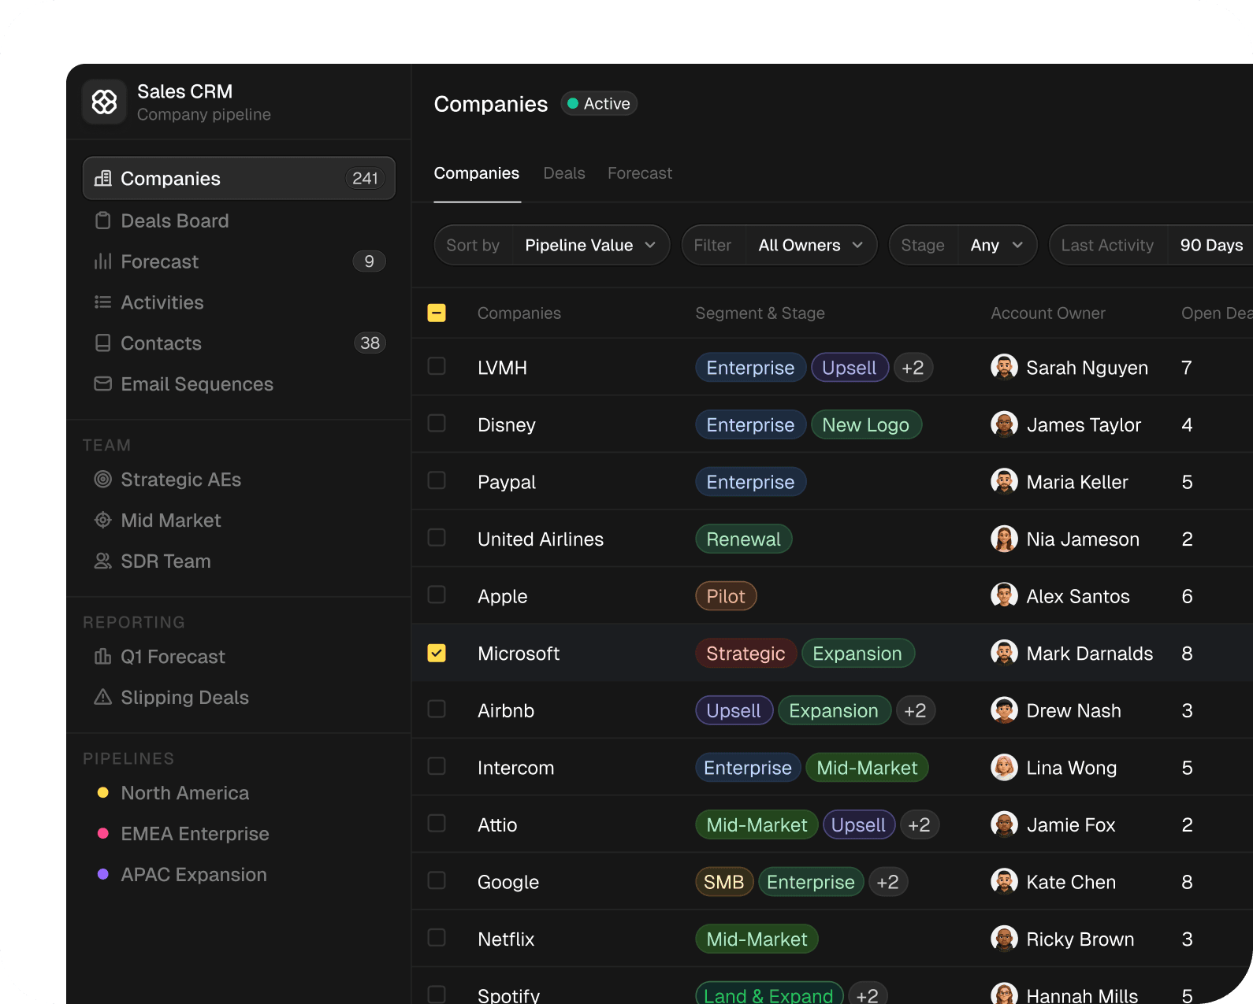1253x1004 pixels.
Task: Expand the All Owners filter dropdown
Action: [x=809, y=246]
